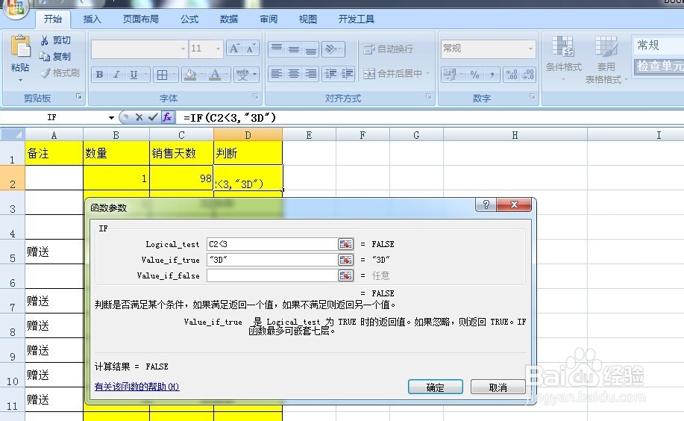Viewport: 684px width, 421px height.
Task: Click the Value_if_false input field
Action: [x=272, y=275]
